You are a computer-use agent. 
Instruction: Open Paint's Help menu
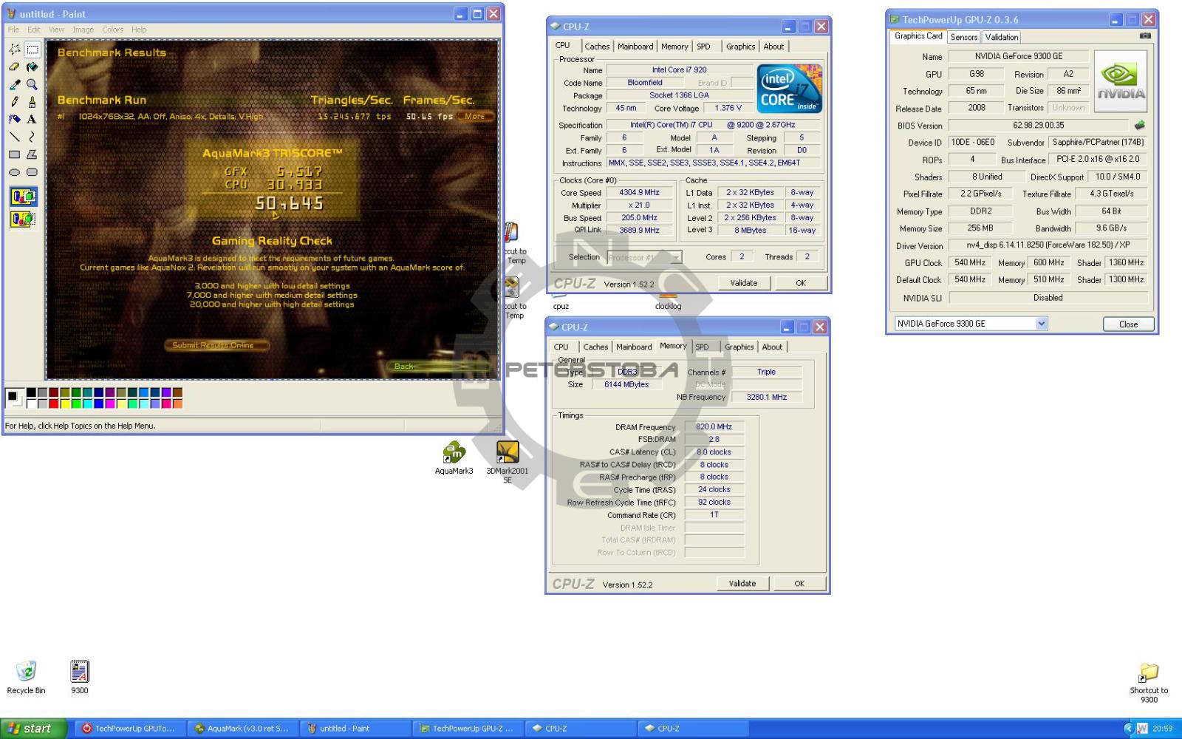pyautogui.click(x=139, y=30)
